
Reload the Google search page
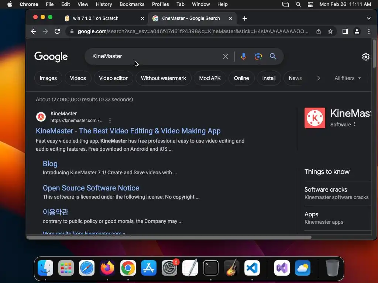click(57, 31)
